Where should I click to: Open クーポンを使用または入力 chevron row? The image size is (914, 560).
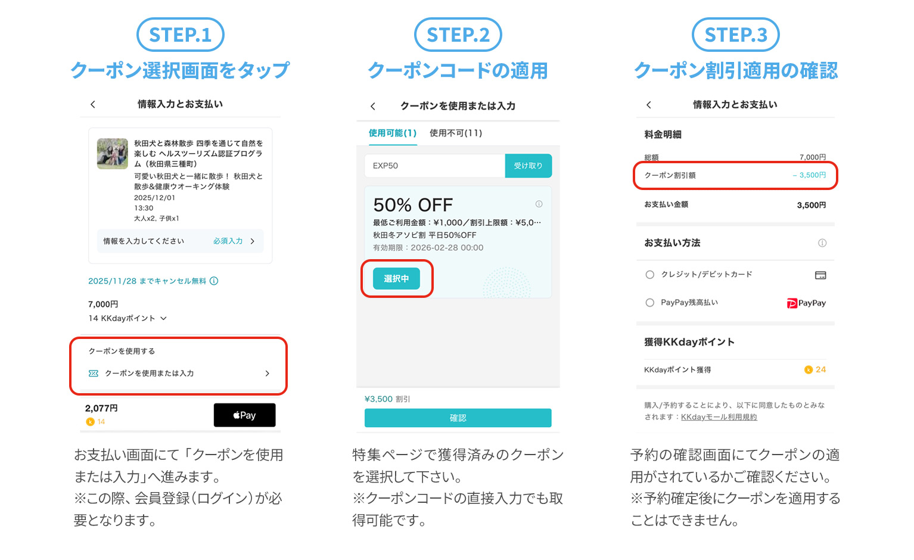[267, 374]
